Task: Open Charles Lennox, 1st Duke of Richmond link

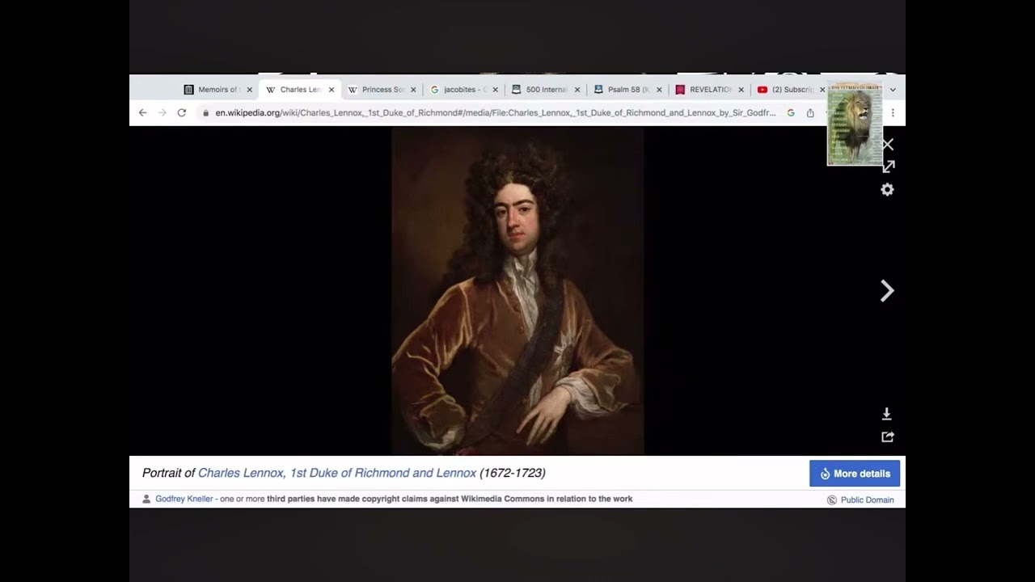Action: click(x=337, y=473)
